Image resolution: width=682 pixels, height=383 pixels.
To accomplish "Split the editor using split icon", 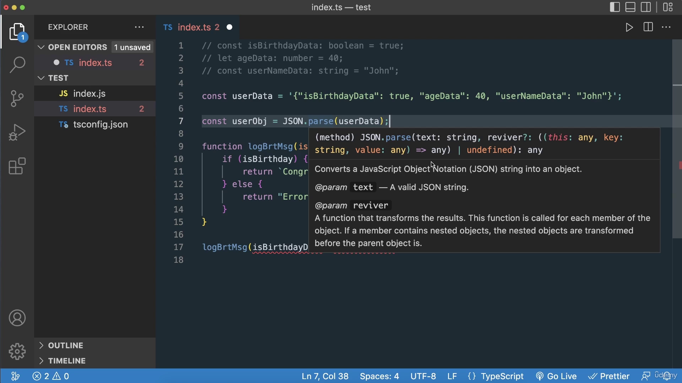I will point(648,27).
